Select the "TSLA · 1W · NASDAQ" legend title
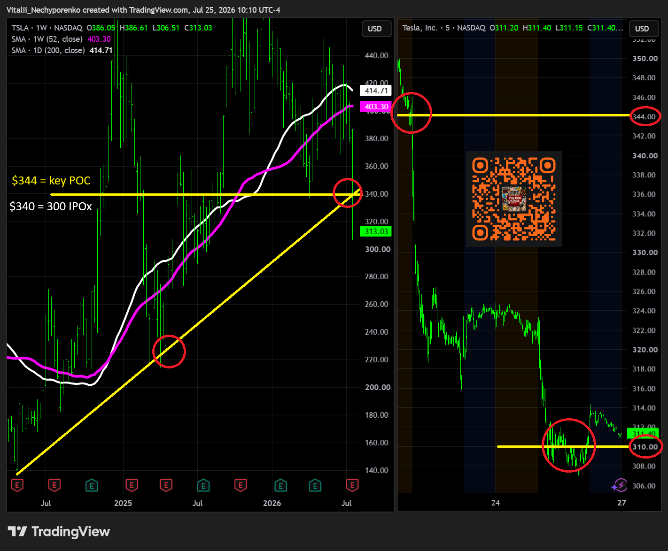This screenshot has height=551, width=668. (47, 28)
